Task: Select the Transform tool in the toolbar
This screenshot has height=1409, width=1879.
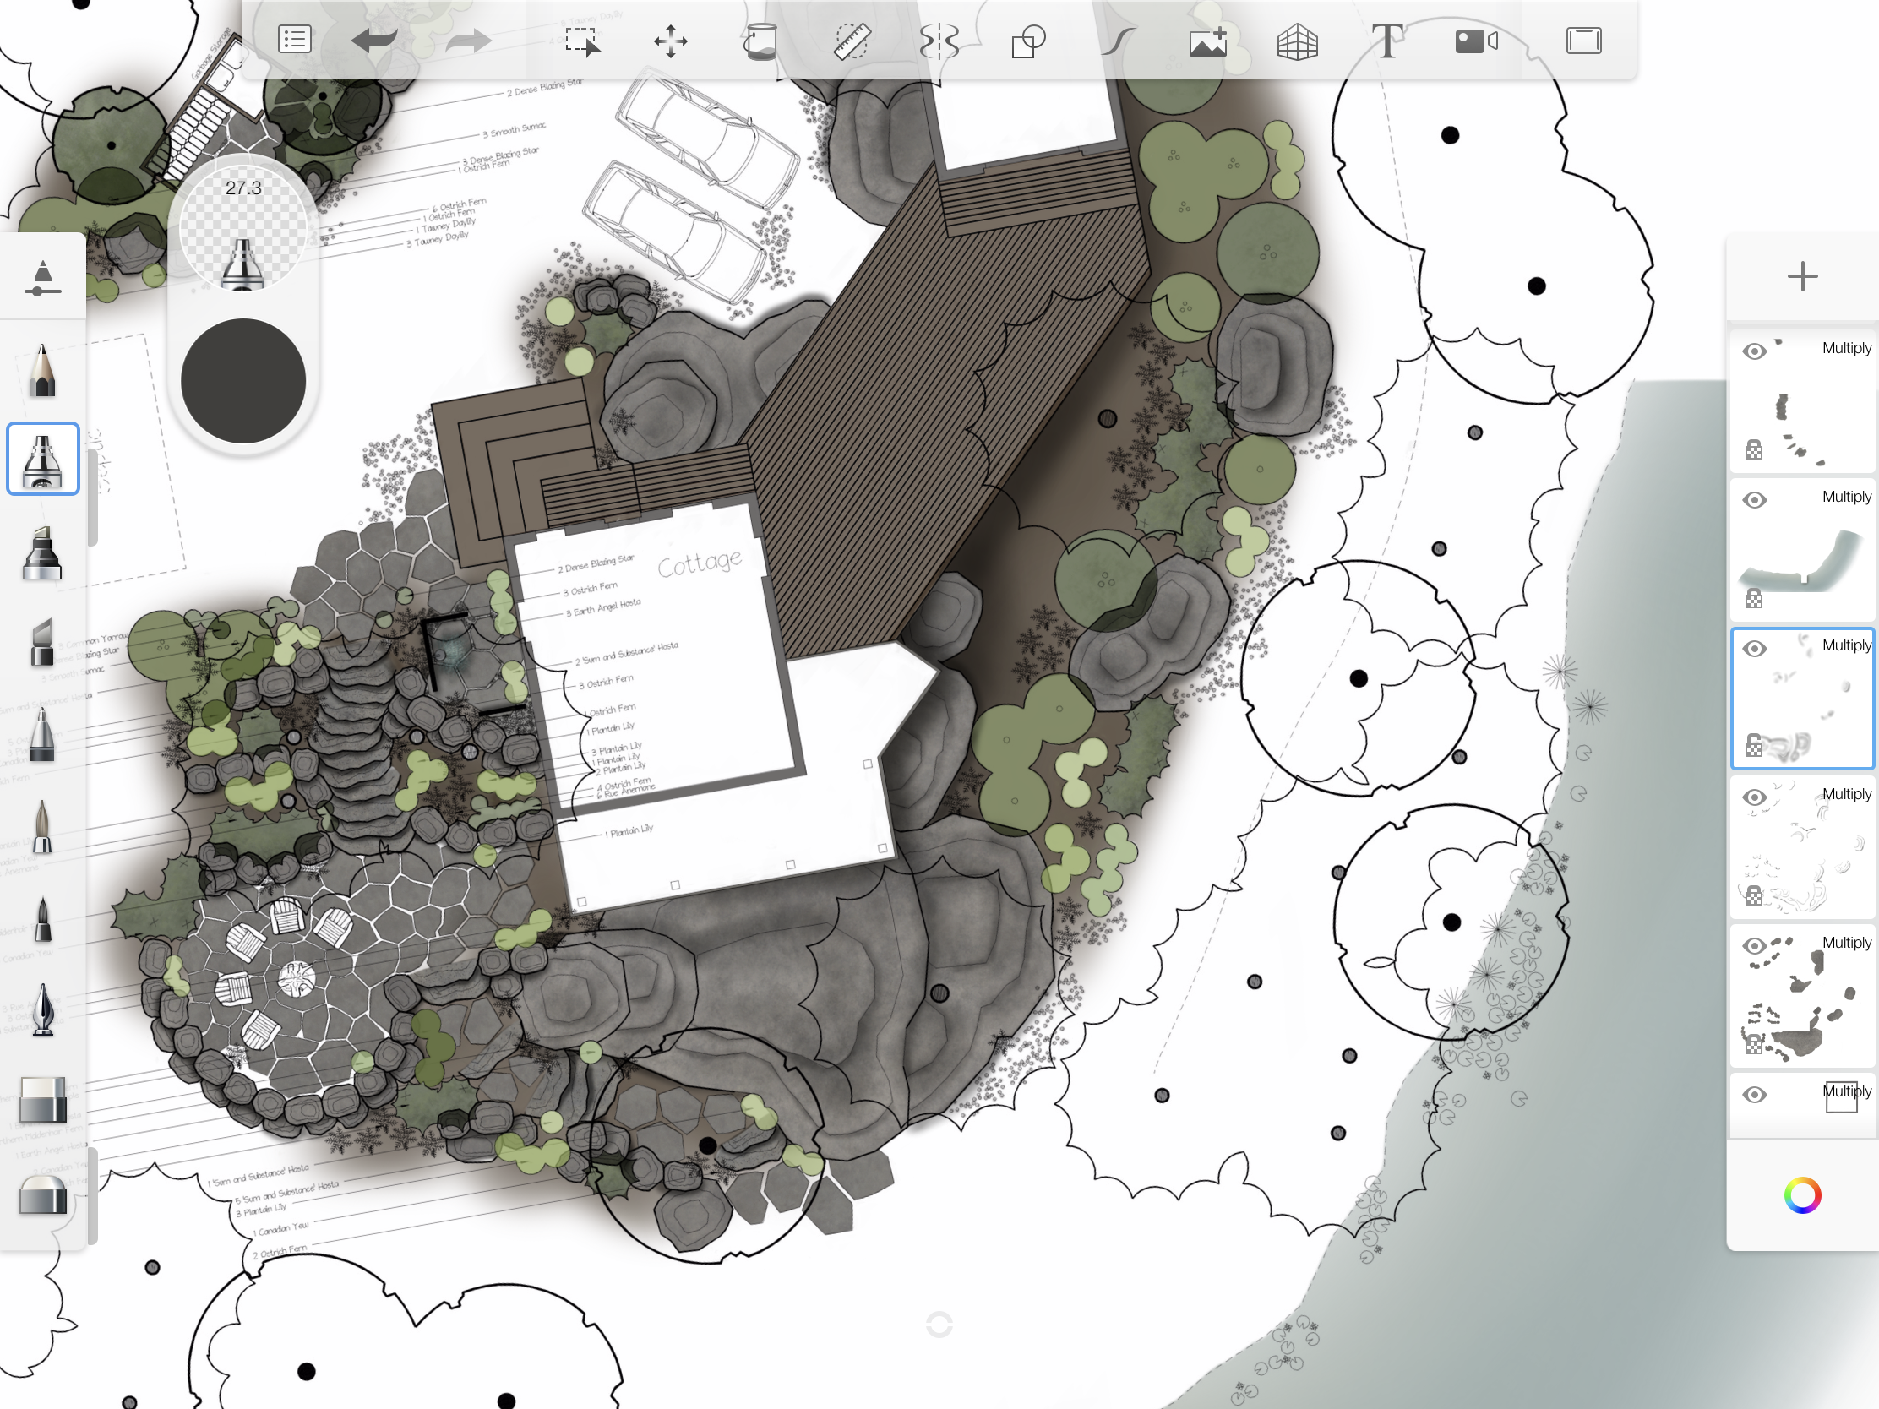Action: (671, 40)
